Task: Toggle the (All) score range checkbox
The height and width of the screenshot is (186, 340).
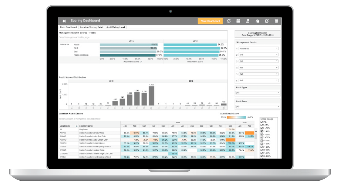Action: click(x=261, y=122)
